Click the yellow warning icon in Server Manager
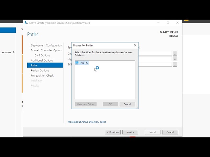 (186, 20)
